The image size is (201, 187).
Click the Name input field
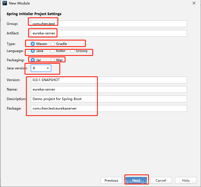109,89
